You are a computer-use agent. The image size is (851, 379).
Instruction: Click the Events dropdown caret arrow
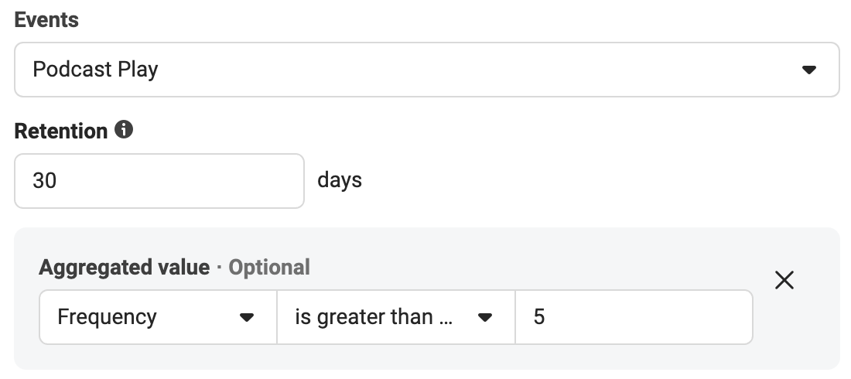click(808, 70)
